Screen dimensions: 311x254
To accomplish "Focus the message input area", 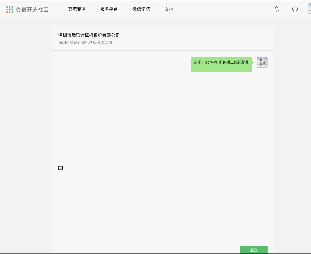I will (163, 207).
